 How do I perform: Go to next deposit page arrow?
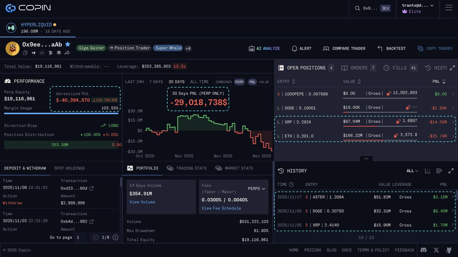point(115,238)
